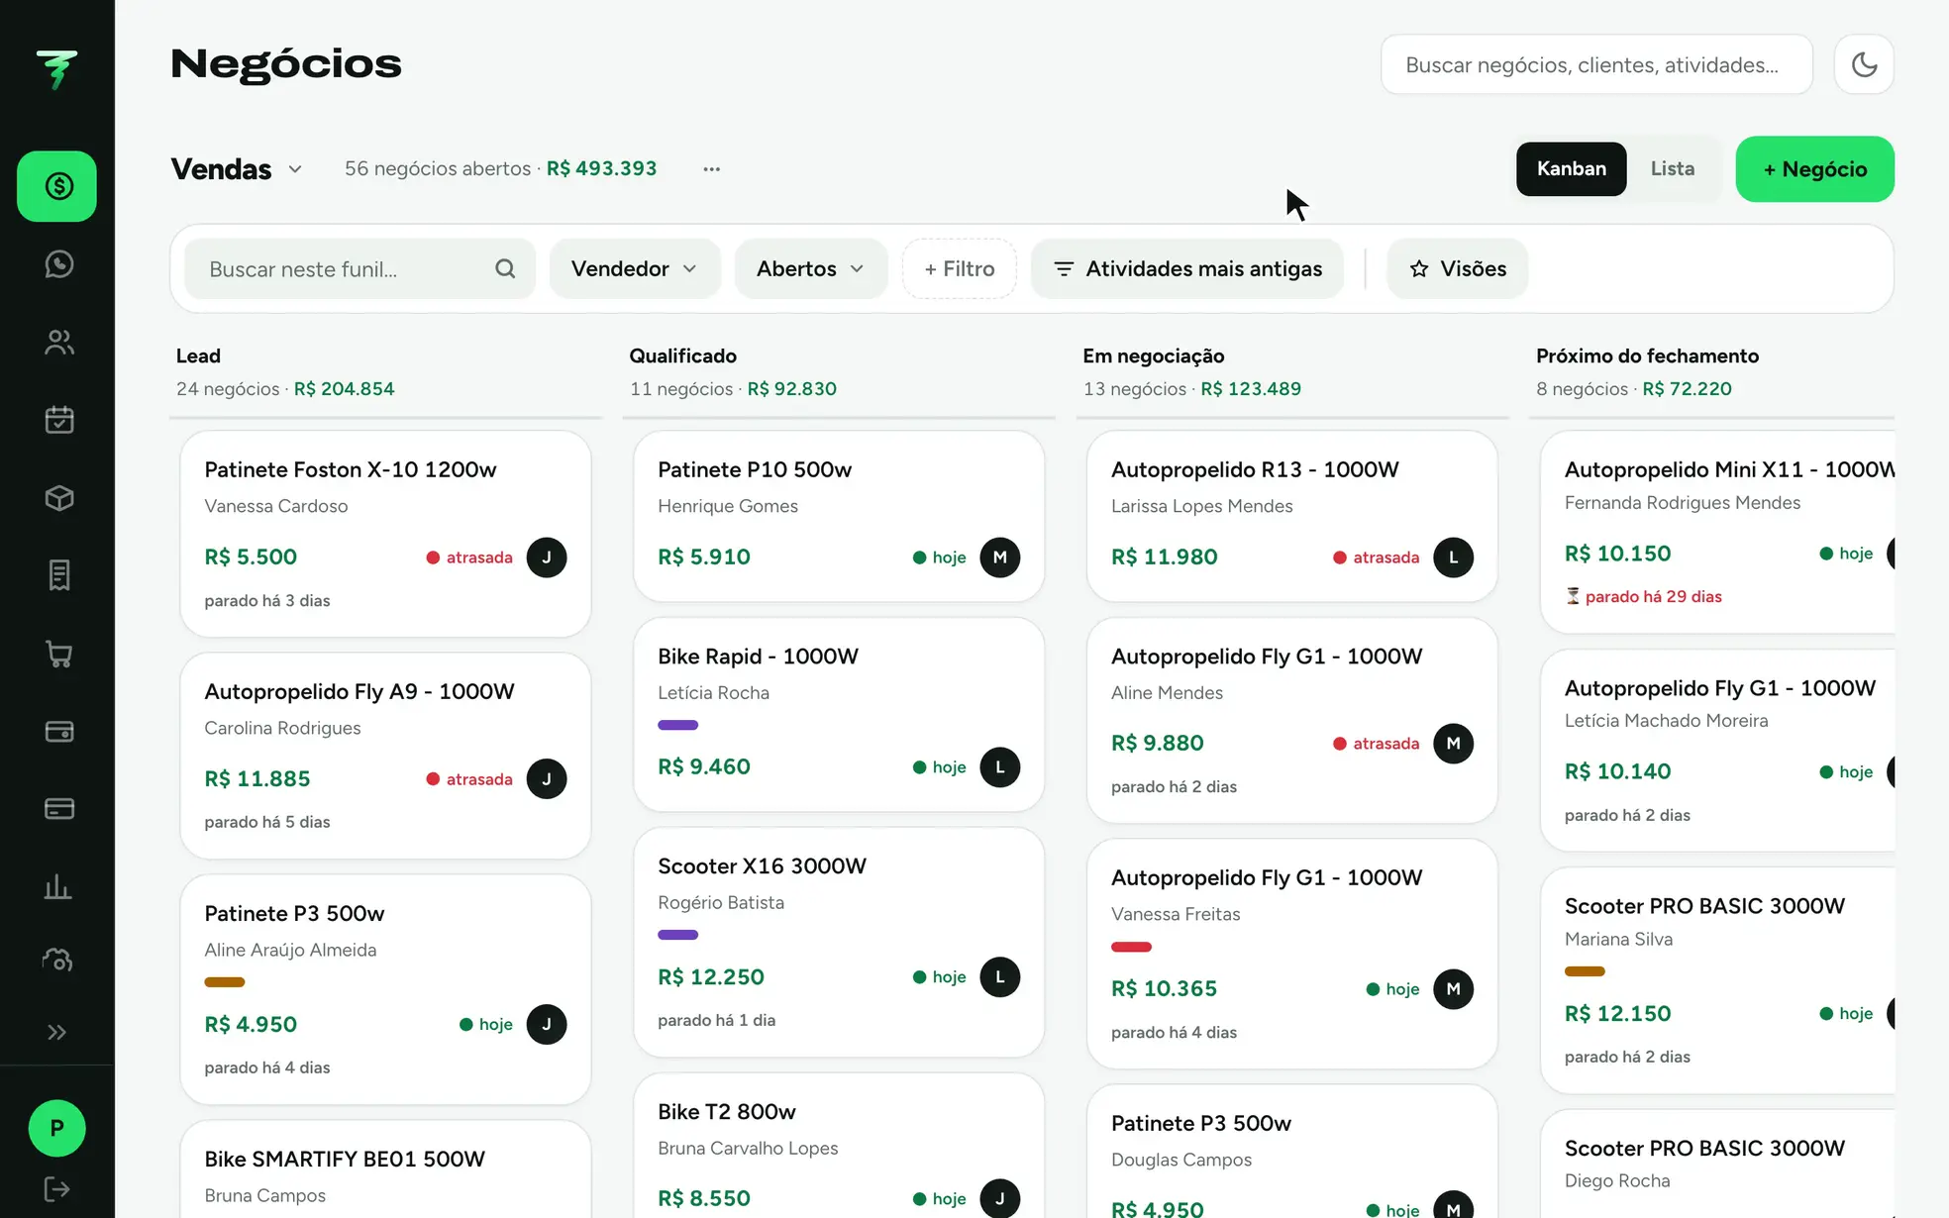
Task: Open the products box icon in sidebar
Action: pos(58,497)
